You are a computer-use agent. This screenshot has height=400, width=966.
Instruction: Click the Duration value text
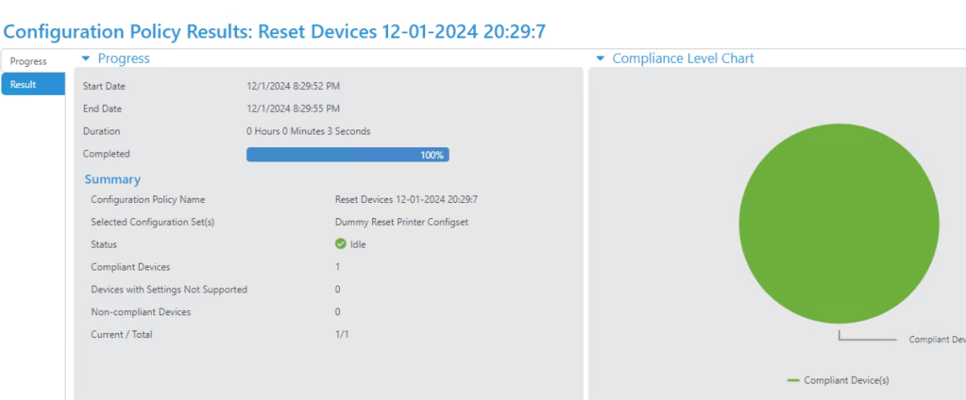(x=308, y=131)
